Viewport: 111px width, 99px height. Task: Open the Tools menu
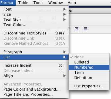click(38, 3)
